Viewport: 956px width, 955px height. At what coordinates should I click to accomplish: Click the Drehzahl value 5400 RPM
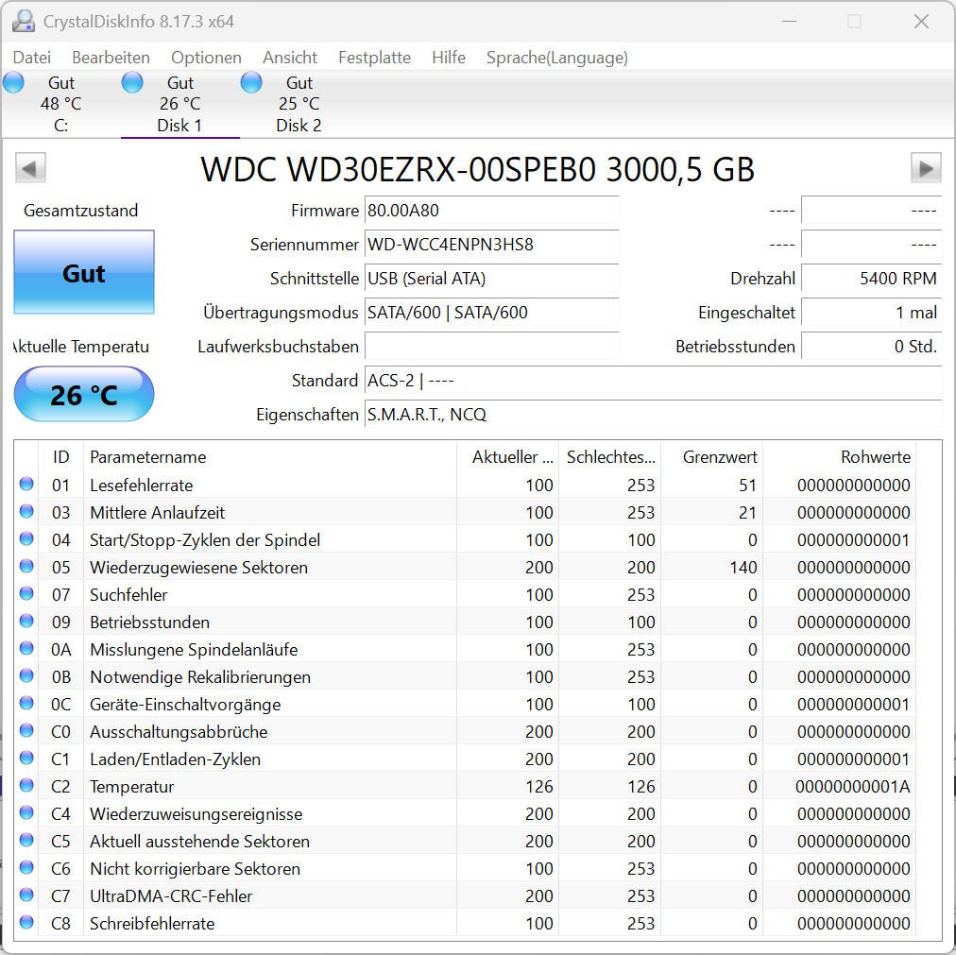[871, 279]
